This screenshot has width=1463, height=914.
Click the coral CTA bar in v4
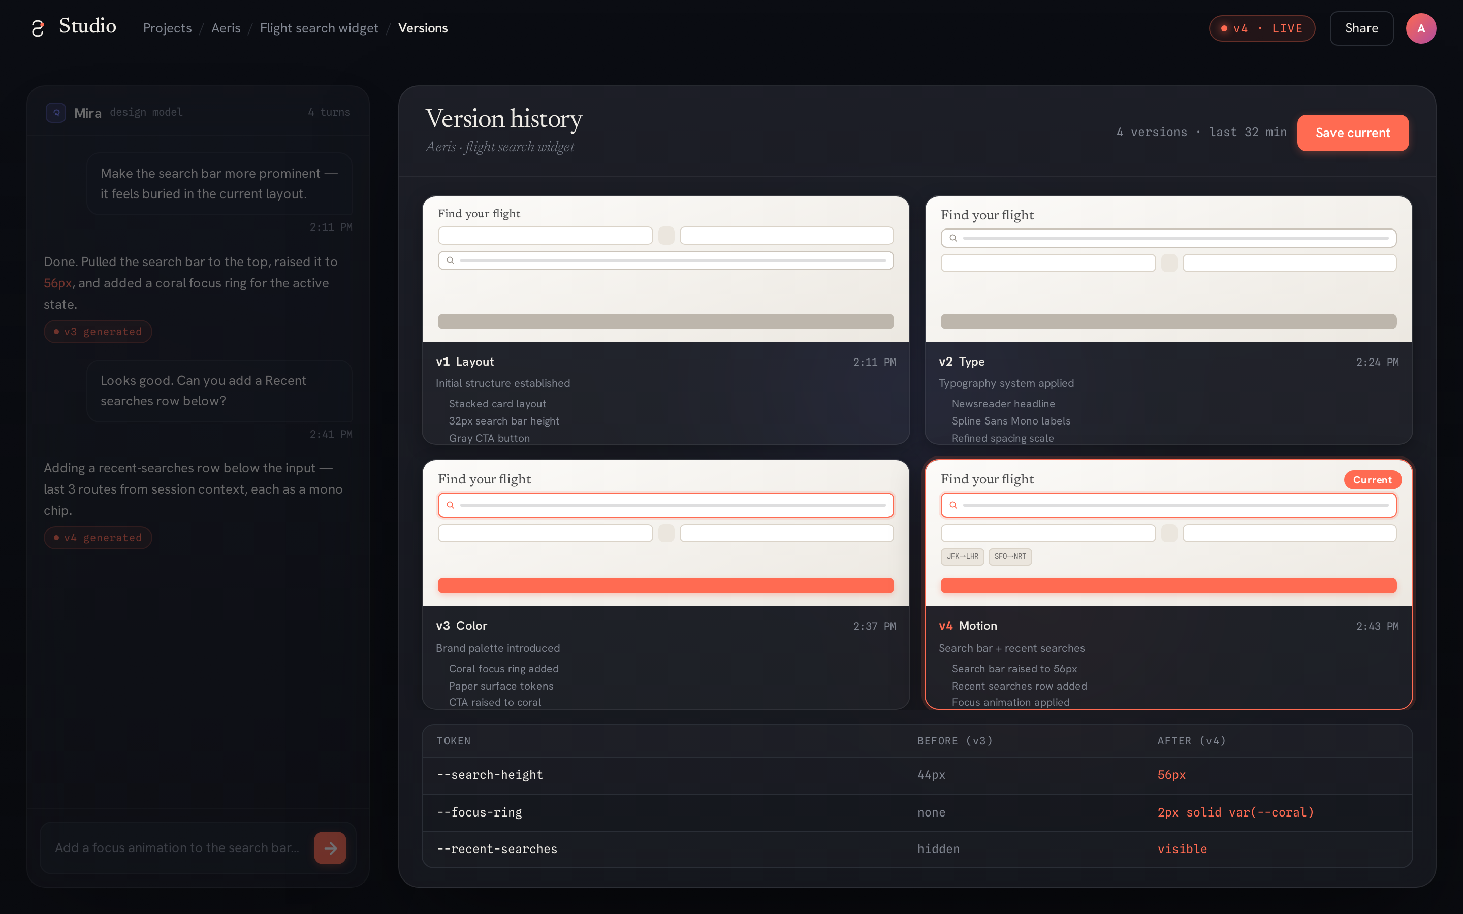tap(1168, 585)
